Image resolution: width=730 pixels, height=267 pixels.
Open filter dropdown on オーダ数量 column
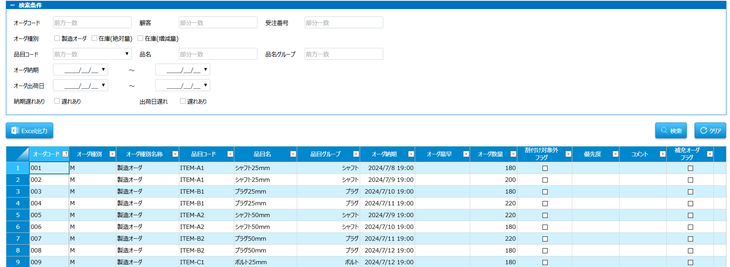(513, 154)
